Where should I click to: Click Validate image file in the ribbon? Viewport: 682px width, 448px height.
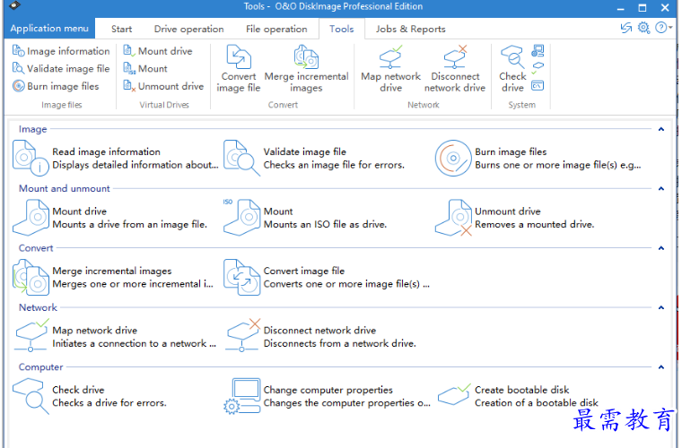[x=61, y=69]
